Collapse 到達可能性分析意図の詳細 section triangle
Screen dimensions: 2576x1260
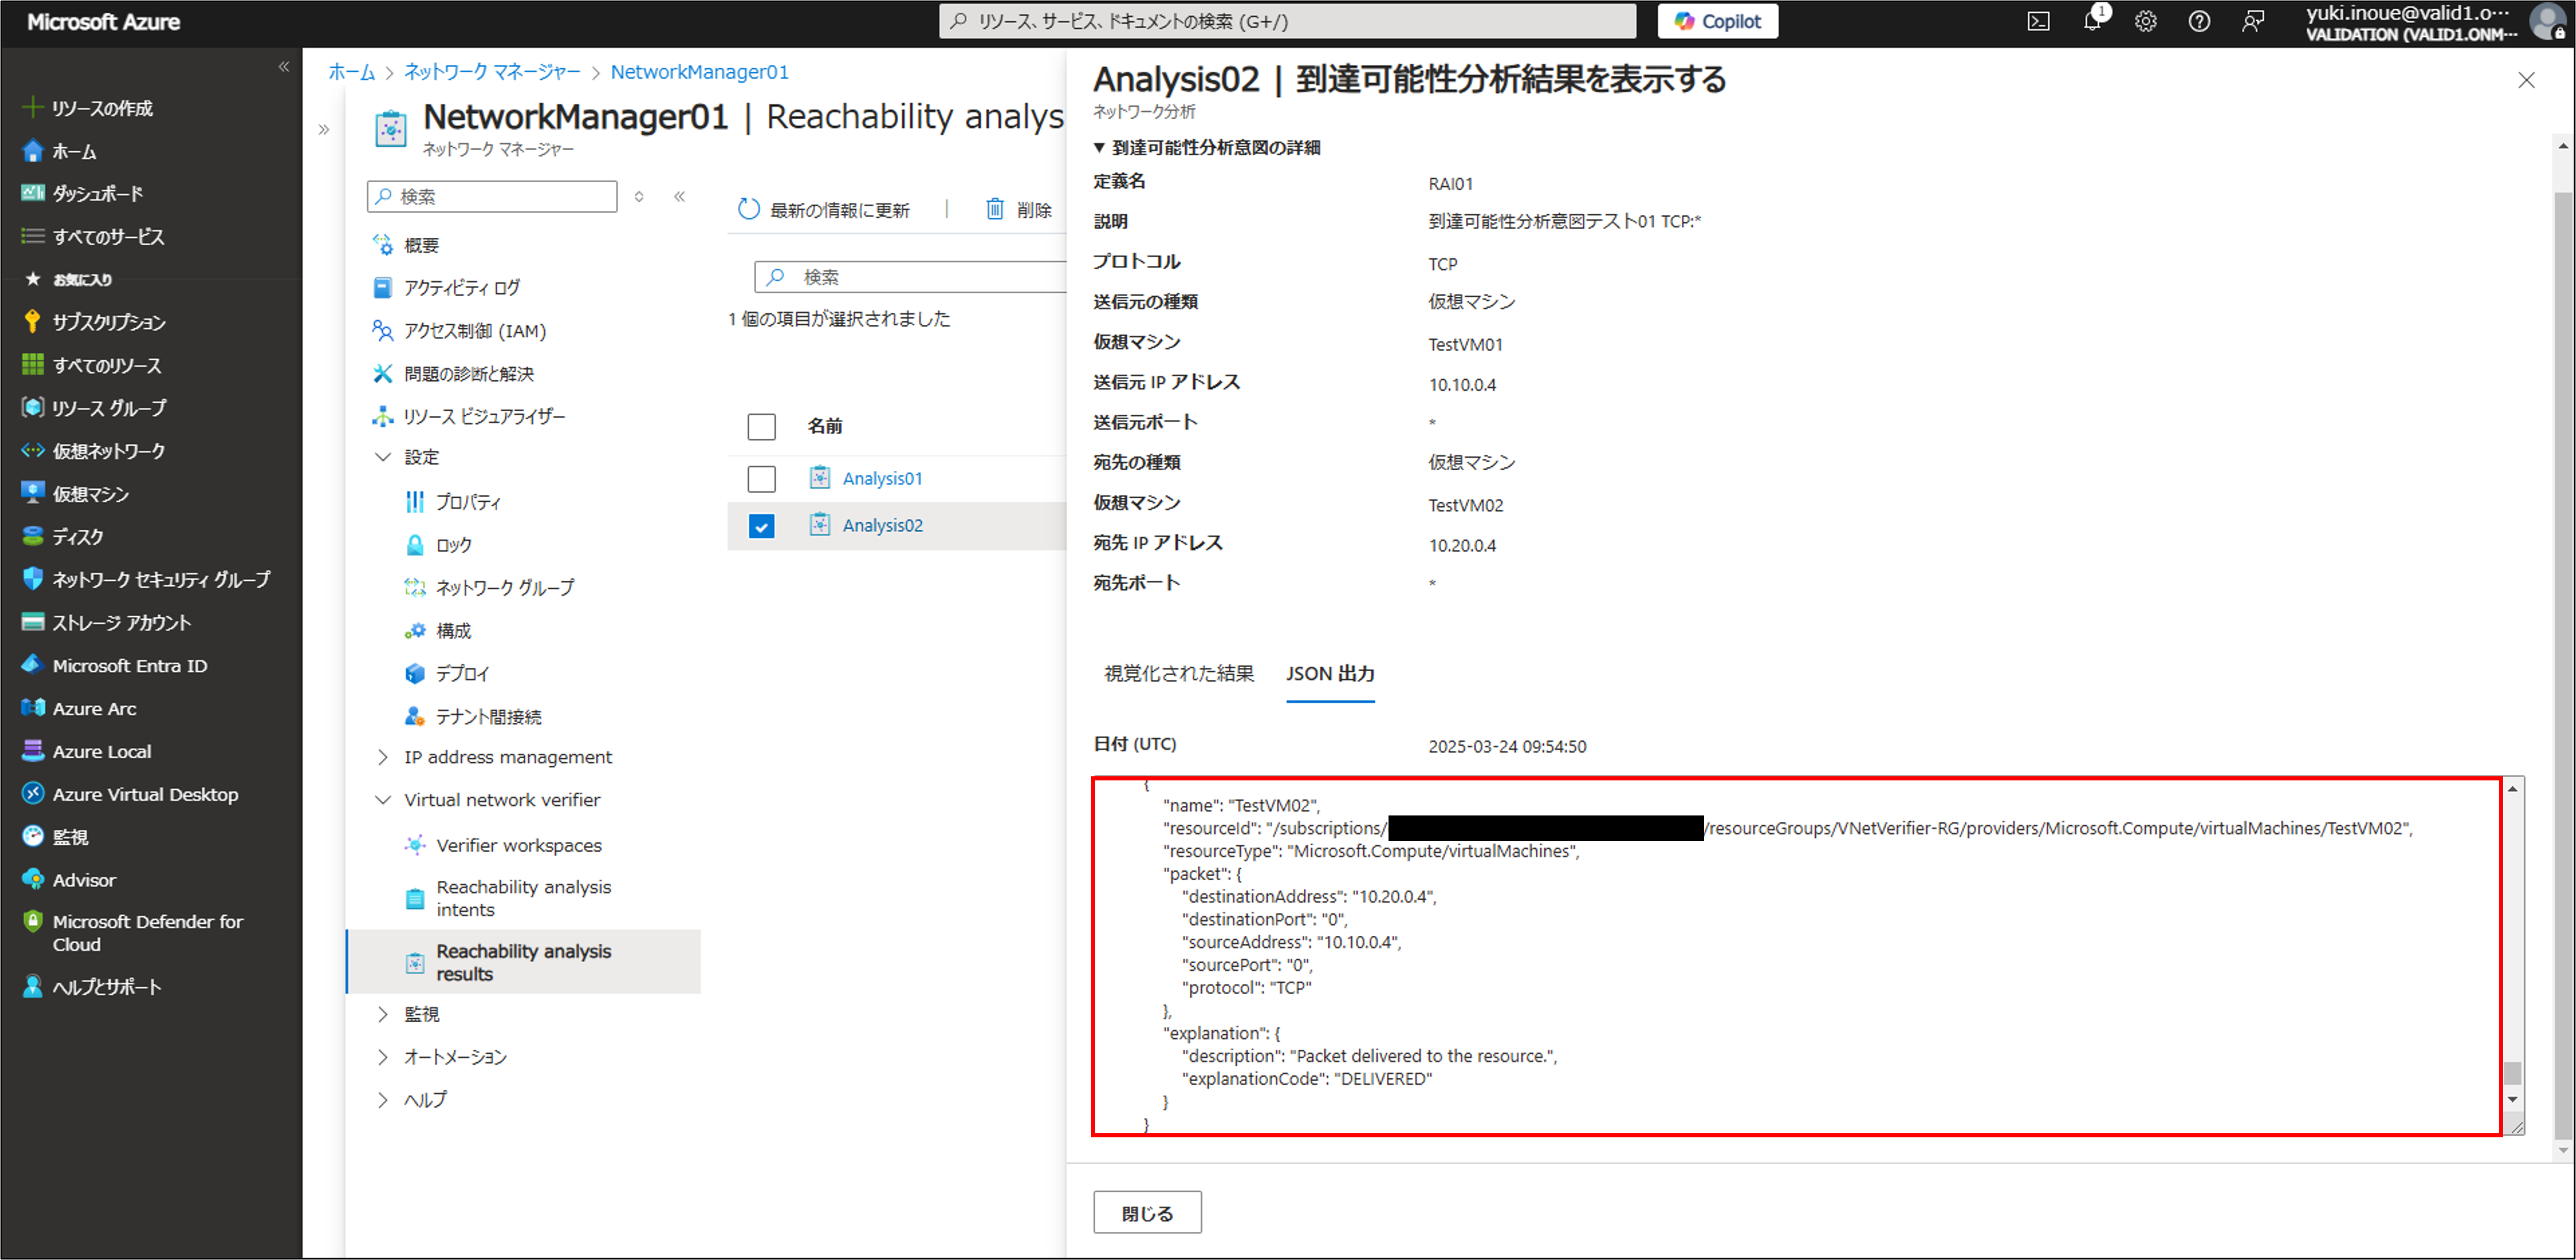1099,148
